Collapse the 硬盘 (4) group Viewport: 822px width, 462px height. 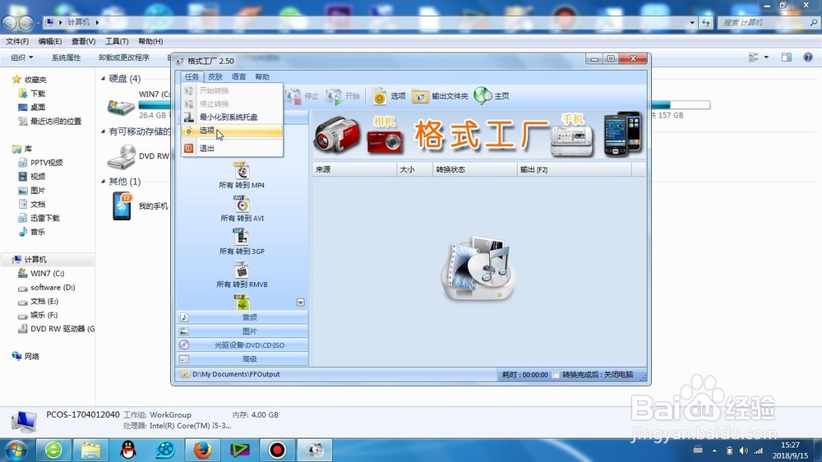pos(103,79)
